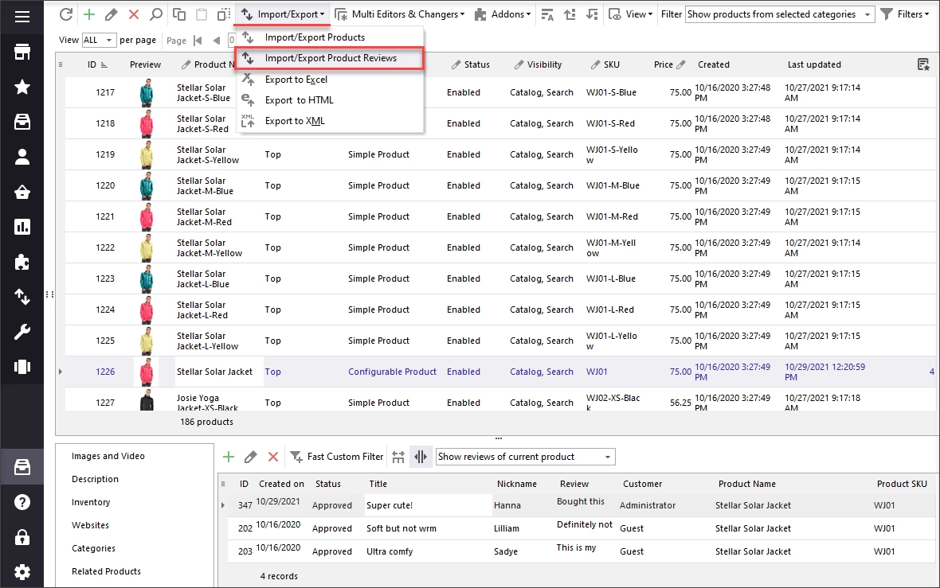Screen dimensions: 940x588
Task: Select the Lilliam nickname cell
Action: [507, 528]
